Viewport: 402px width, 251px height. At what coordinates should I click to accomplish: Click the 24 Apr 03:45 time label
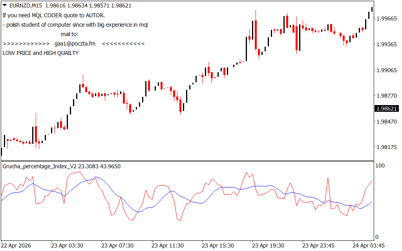coord(368,246)
